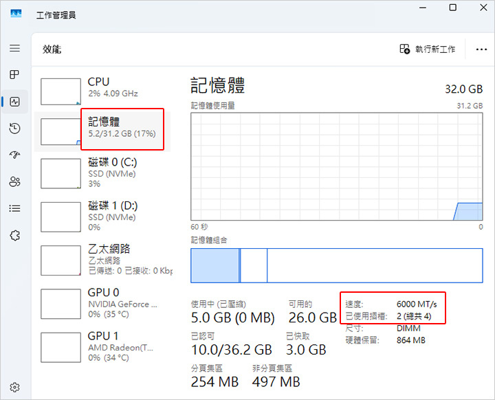Click the 2 (總共 4) slots used value
Screen dimensions: 495x400
[414, 316]
